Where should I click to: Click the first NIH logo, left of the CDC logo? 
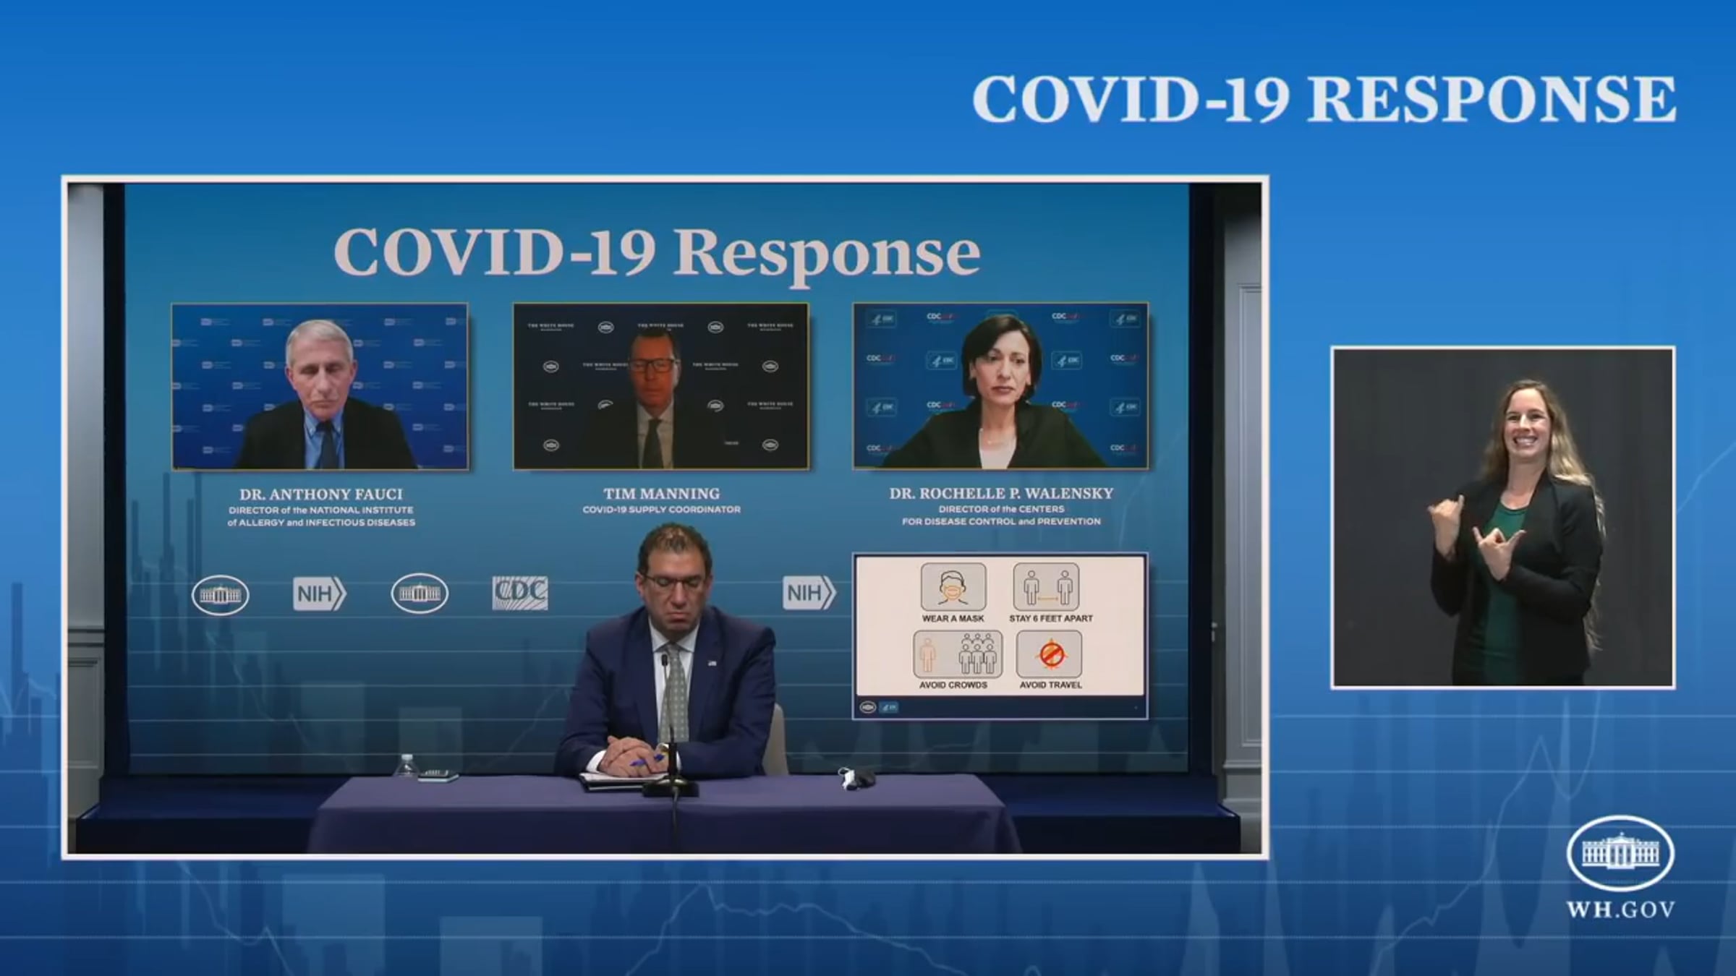click(x=319, y=594)
